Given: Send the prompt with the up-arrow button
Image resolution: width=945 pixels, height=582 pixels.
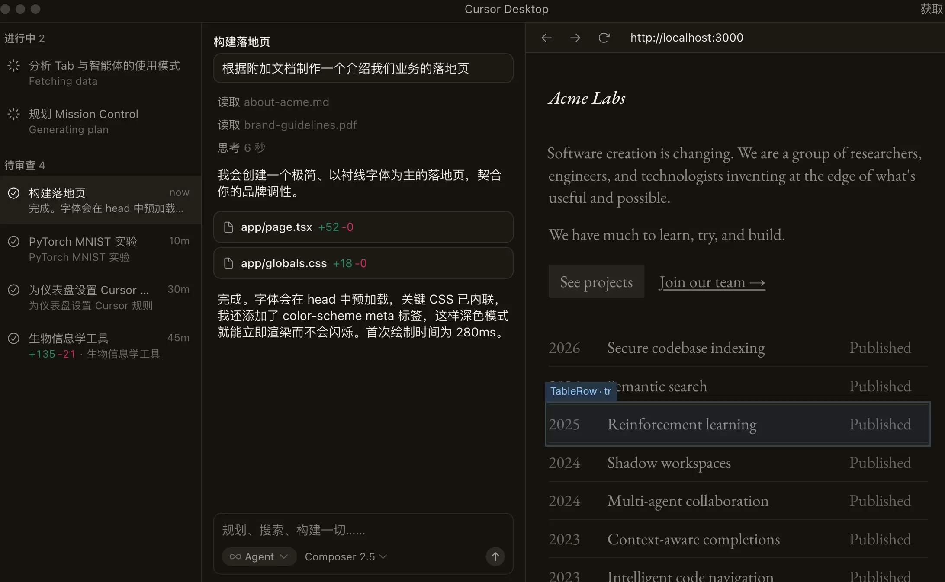Looking at the screenshot, I should [x=495, y=556].
